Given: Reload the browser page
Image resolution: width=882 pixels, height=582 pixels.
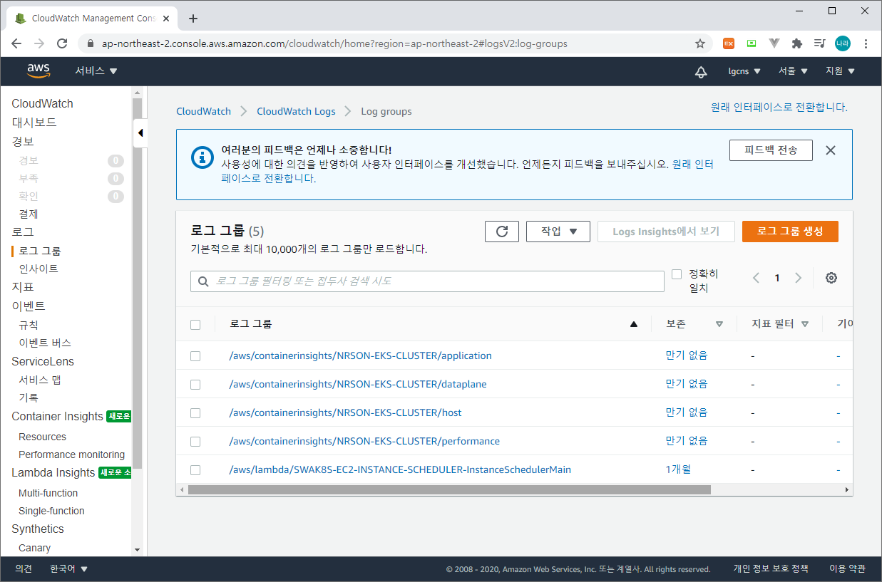Looking at the screenshot, I should (62, 43).
